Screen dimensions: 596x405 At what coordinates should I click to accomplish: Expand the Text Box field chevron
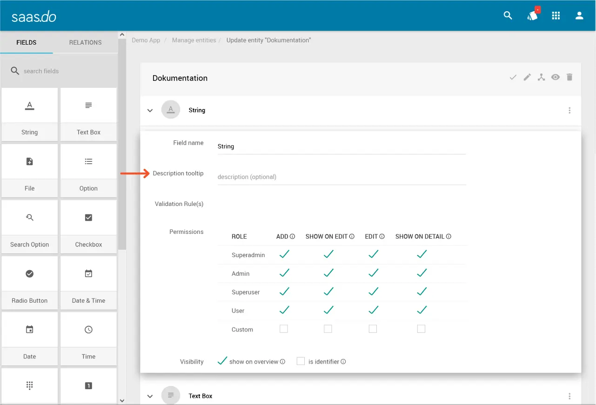(x=150, y=396)
